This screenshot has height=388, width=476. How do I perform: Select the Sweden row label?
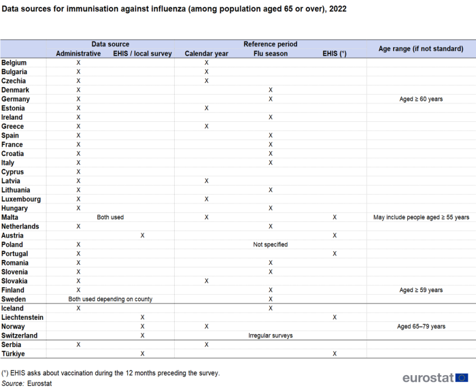click(x=14, y=300)
